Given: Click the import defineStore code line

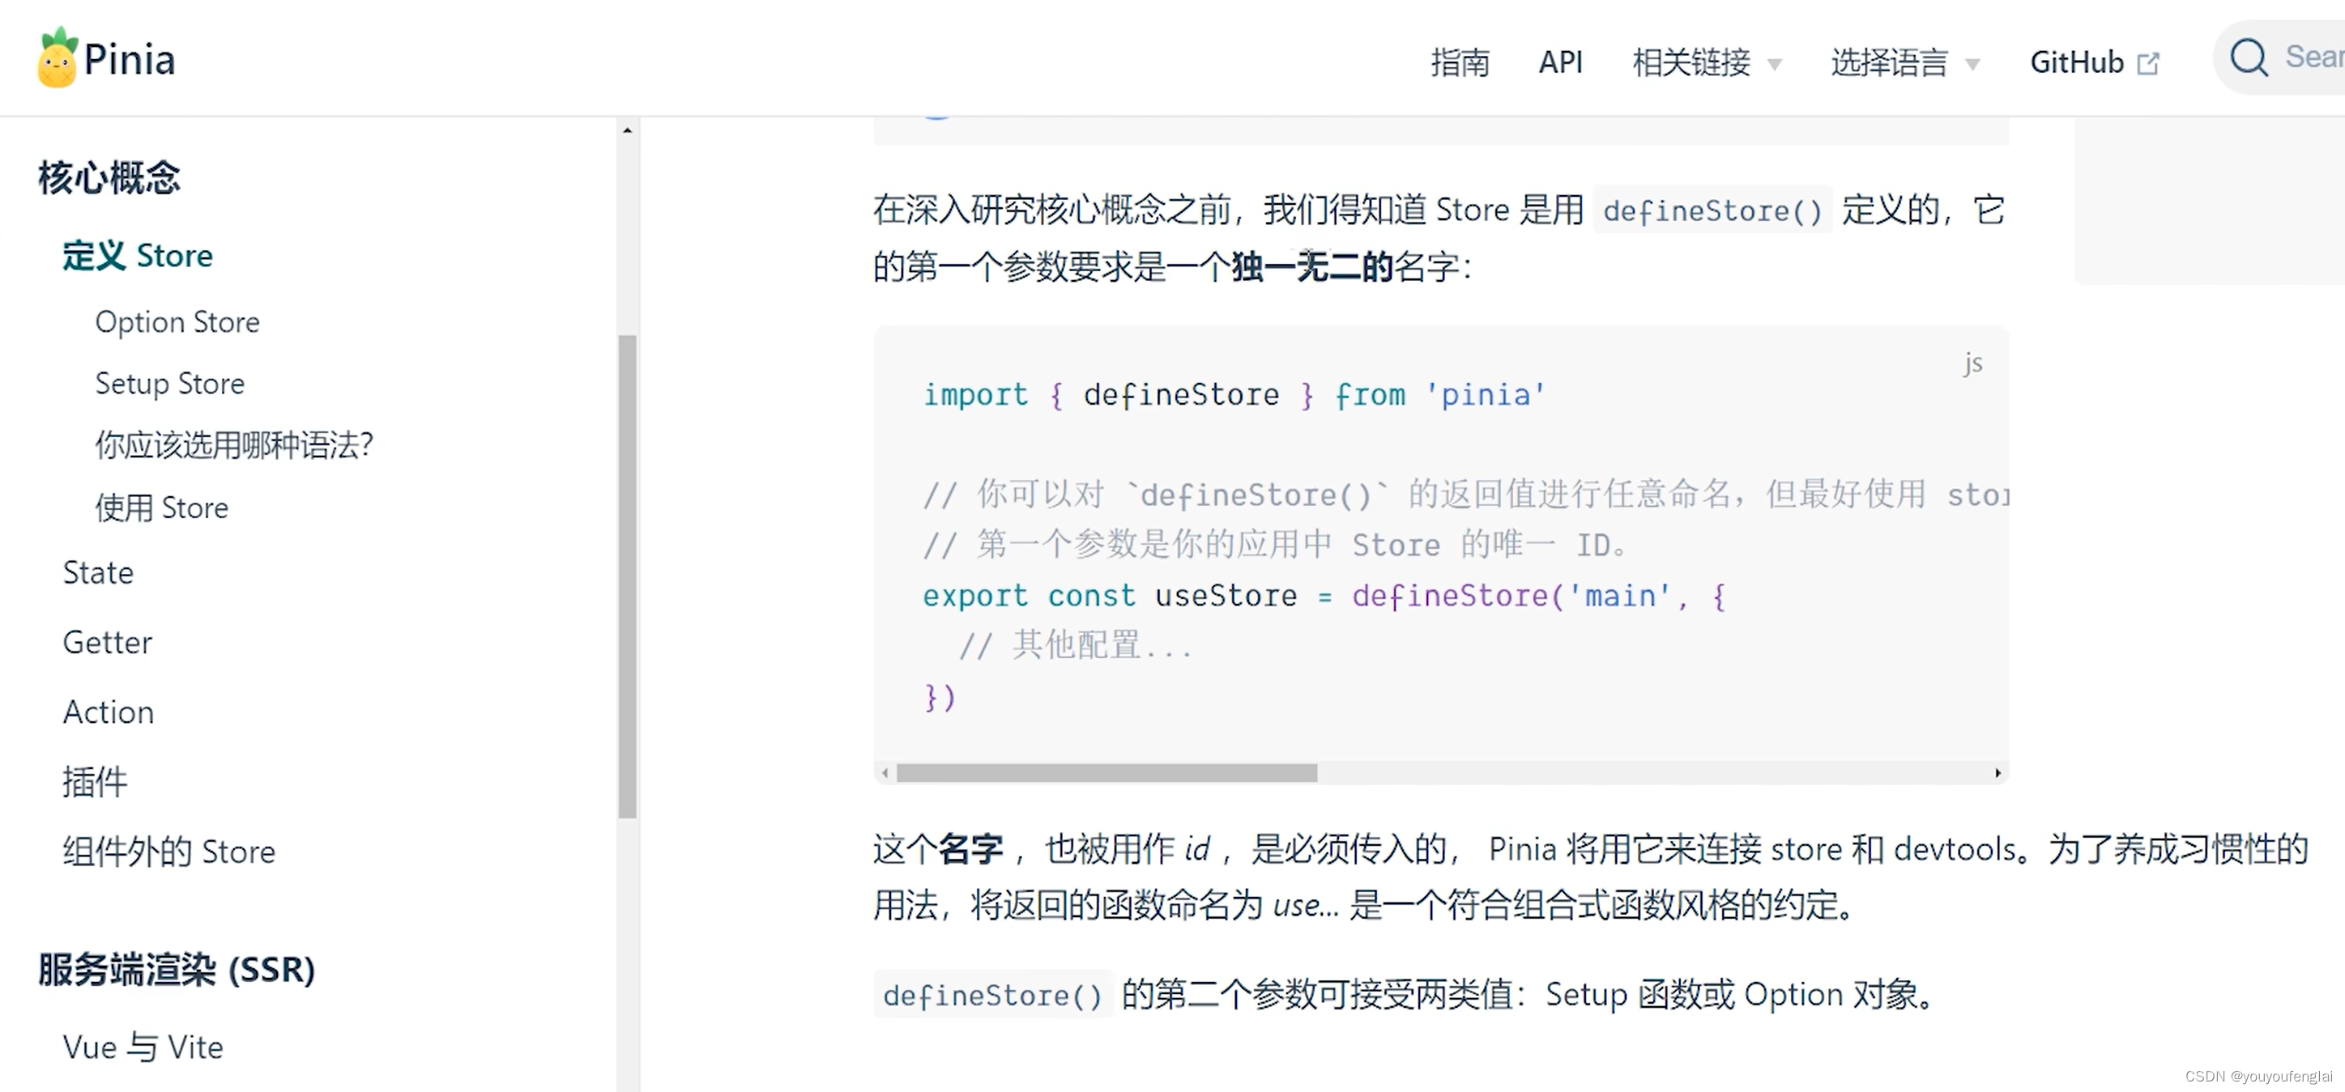Looking at the screenshot, I should 1234,395.
